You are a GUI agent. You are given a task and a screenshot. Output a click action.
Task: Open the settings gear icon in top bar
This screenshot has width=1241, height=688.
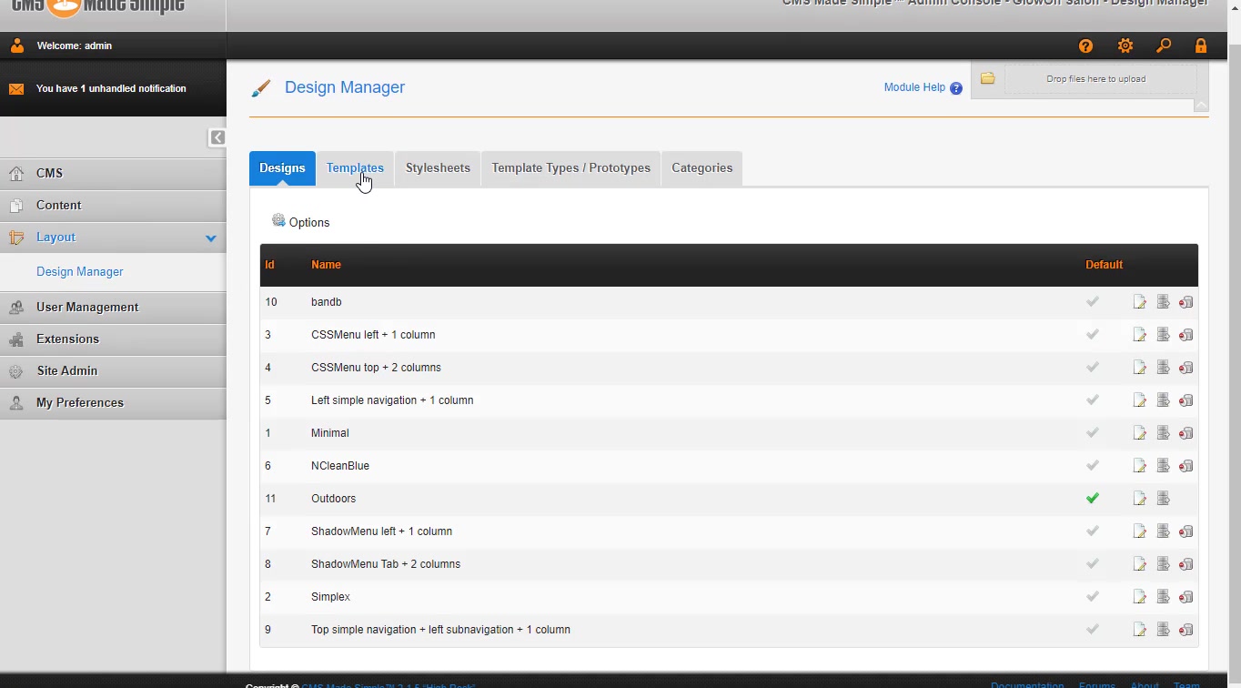pyautogui.click(x=1125, y=46)
